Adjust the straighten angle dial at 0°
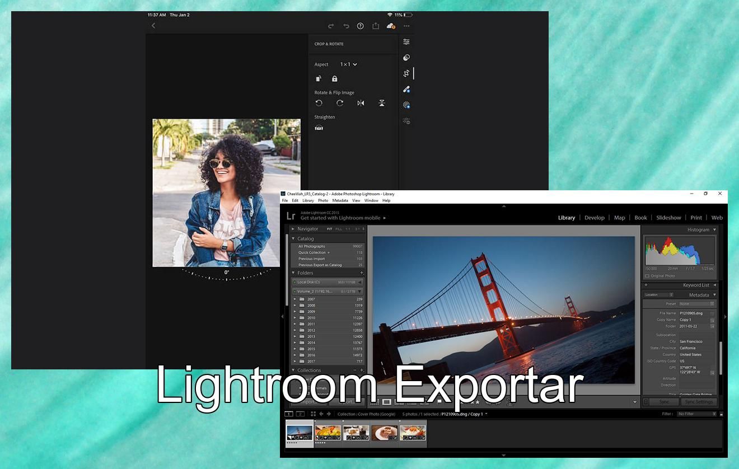739x469 pixels. coord(227,274)
